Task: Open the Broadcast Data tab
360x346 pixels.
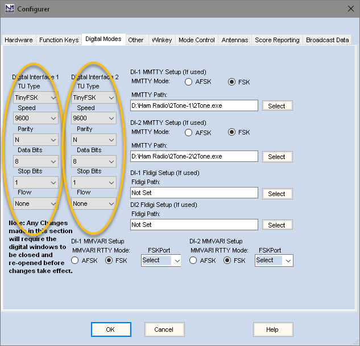Action: 327,40
